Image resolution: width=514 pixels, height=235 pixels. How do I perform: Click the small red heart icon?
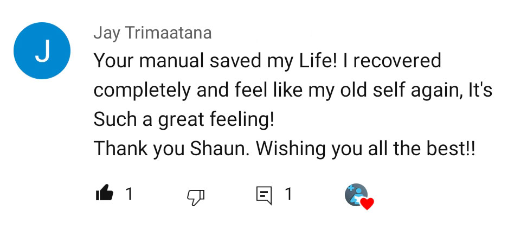click(367, 204)
